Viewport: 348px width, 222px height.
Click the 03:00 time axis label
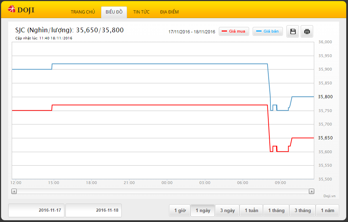pos(205,183)
